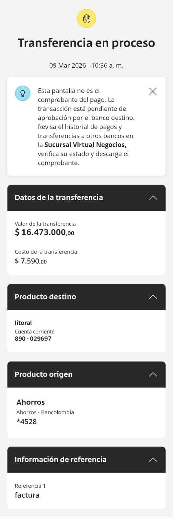
Task: Open the Sucursal Virtual Negocios bold text
Action: pyautogui.click(x=85, y=145)
